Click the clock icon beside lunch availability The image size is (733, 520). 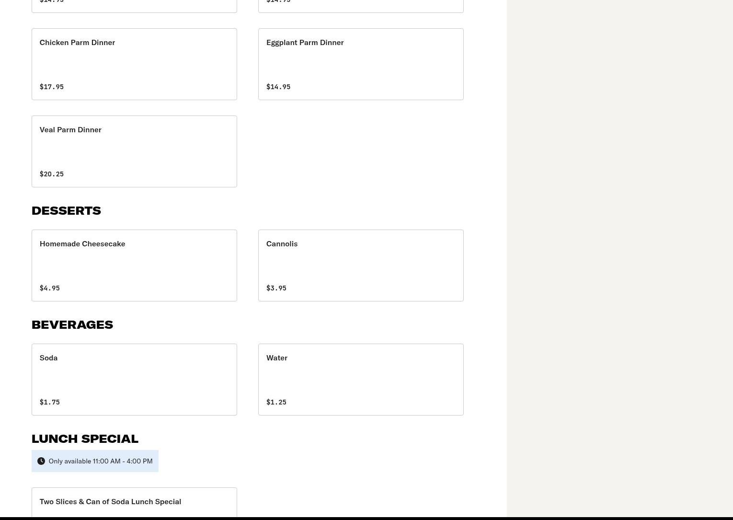(41, 461)
